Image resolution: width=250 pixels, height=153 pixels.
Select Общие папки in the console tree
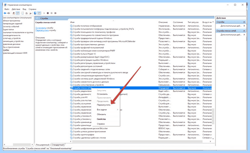coord(8,30)
